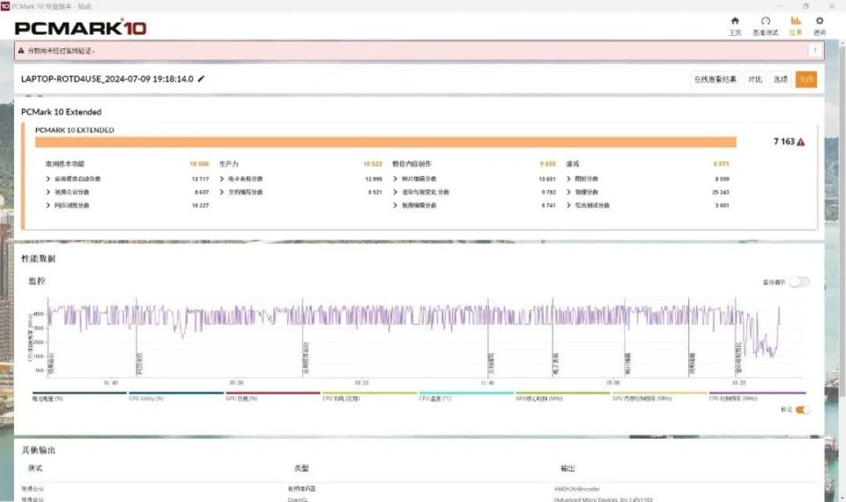Click the AMDh264Encoder output cell
846x502 pixels.
[576, 489]
